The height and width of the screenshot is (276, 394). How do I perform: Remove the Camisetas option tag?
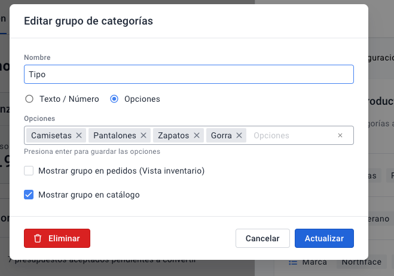(x=79, y=136)
